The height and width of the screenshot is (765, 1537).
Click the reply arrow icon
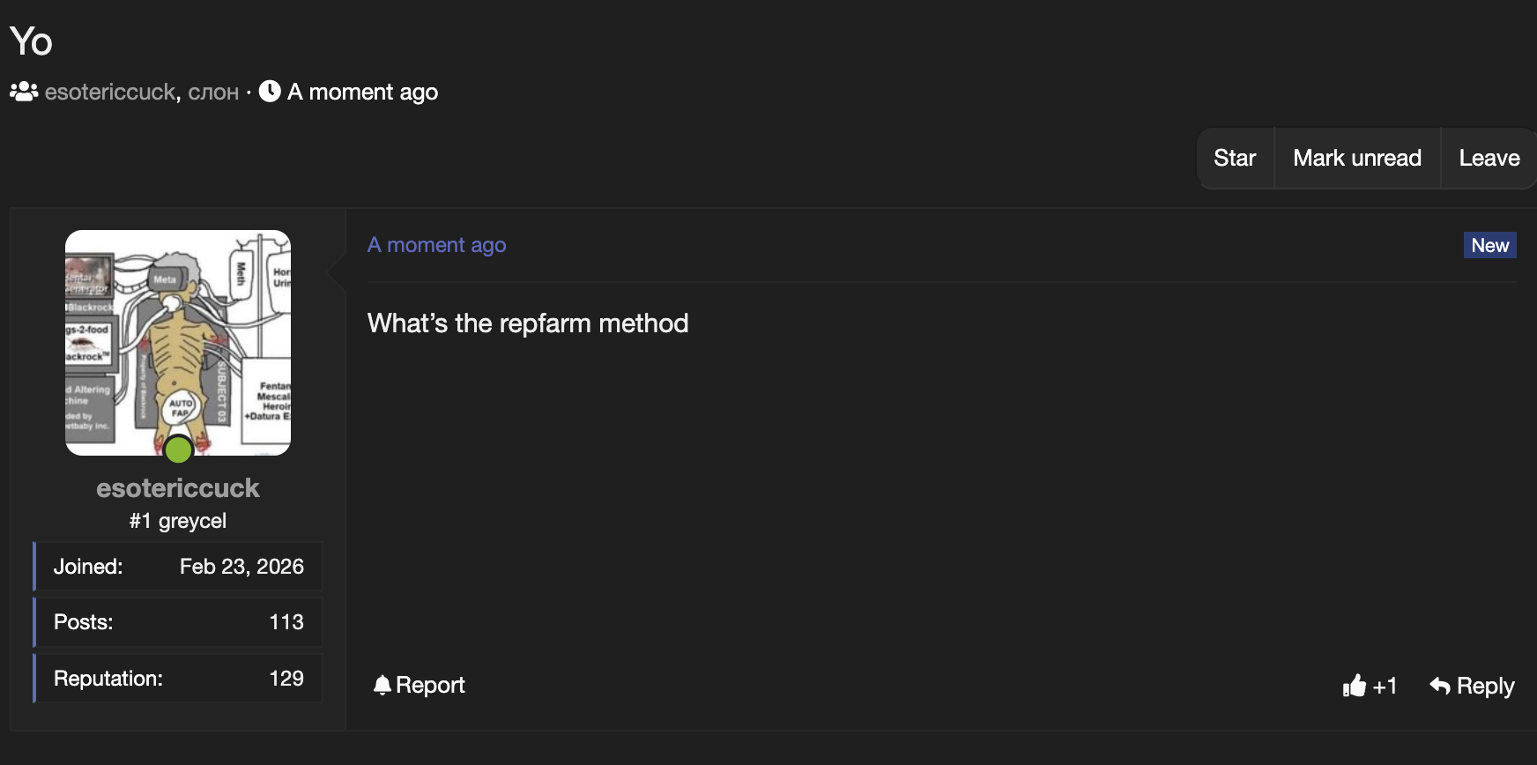tap(1439, 685)
